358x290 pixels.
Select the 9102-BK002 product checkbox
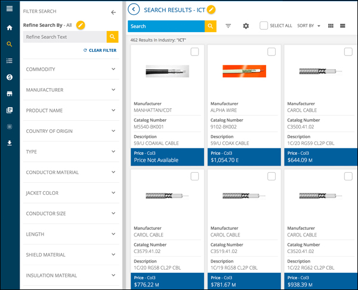[271, 52]
